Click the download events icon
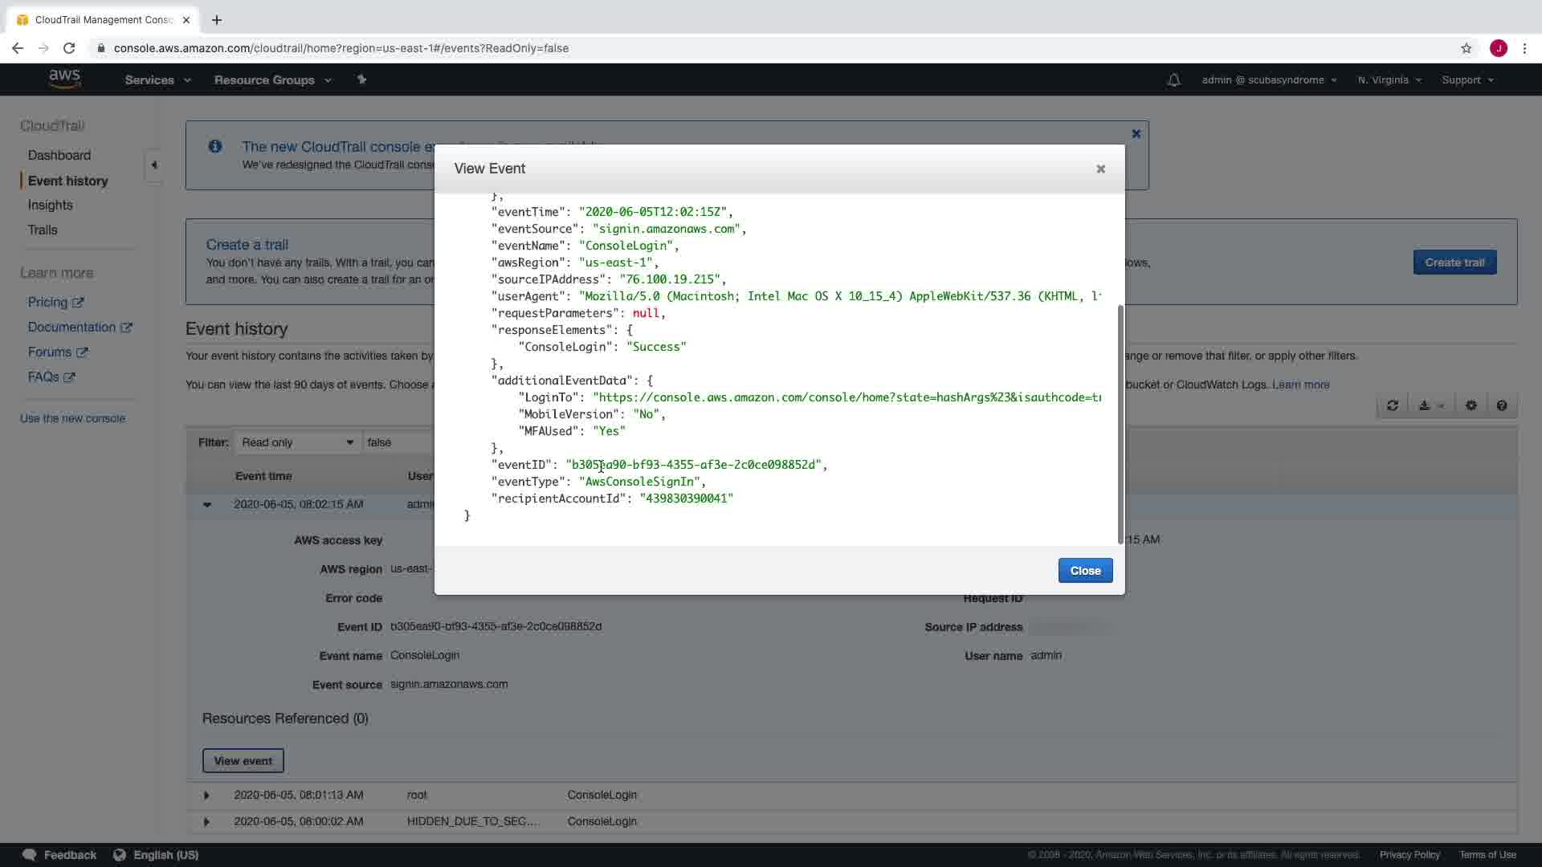The image size is (1542, 867). tap(1424, 406)
